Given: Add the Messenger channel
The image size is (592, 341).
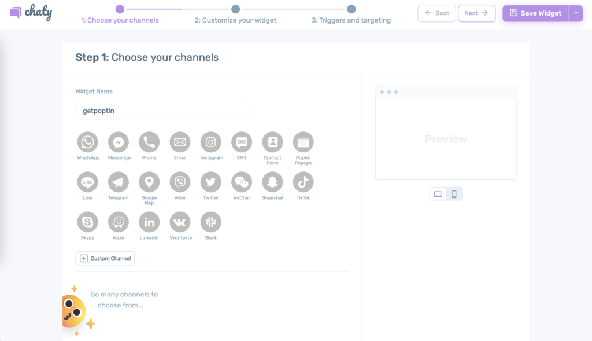Looking at the screenshot, I should [119, 142].
